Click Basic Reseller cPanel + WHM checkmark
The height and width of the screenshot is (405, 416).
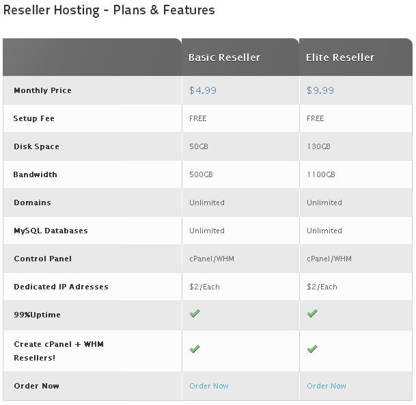pos(195,349)
